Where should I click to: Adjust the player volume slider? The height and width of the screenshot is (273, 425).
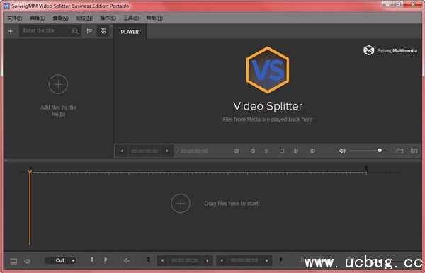(x=368, y=151)
